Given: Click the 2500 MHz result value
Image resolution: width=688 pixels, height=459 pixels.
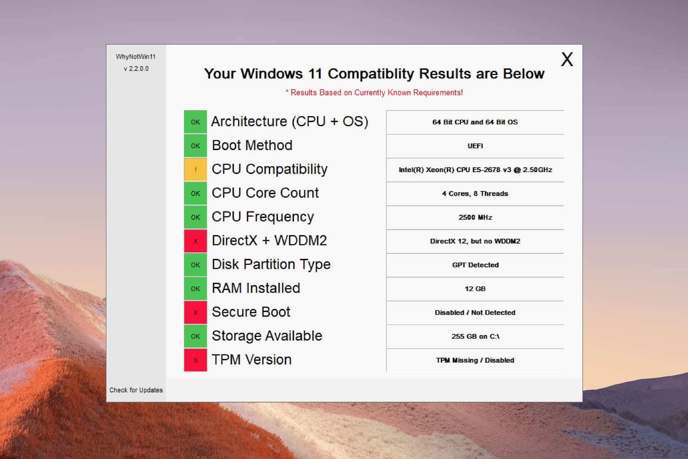Looking at the screenshot, I should click(x=475, y=218).
